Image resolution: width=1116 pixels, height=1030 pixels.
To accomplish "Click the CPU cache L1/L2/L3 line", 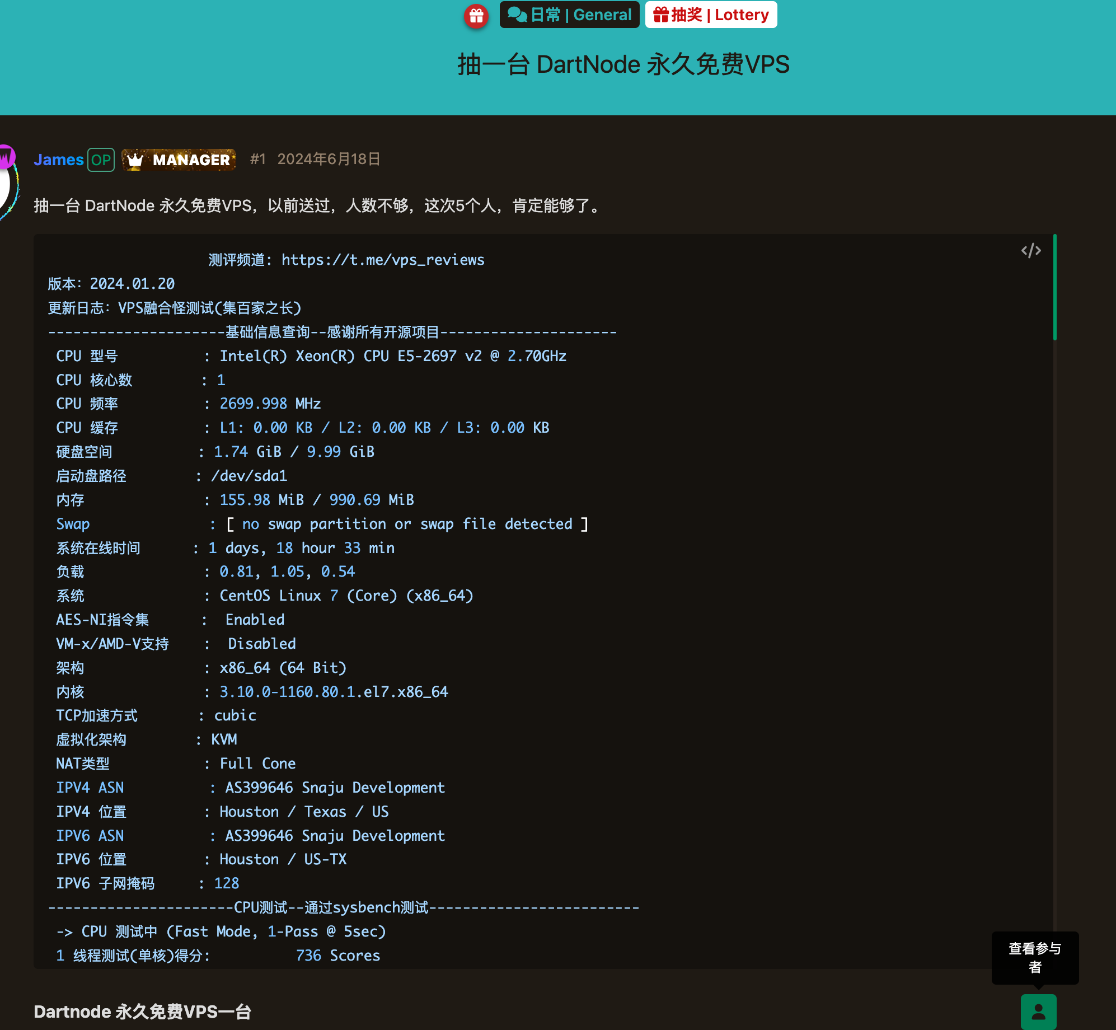I will 384,428.
